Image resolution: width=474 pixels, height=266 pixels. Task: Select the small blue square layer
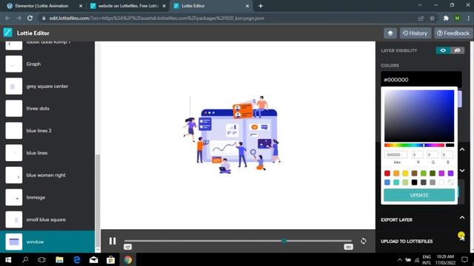pos(47,219)
